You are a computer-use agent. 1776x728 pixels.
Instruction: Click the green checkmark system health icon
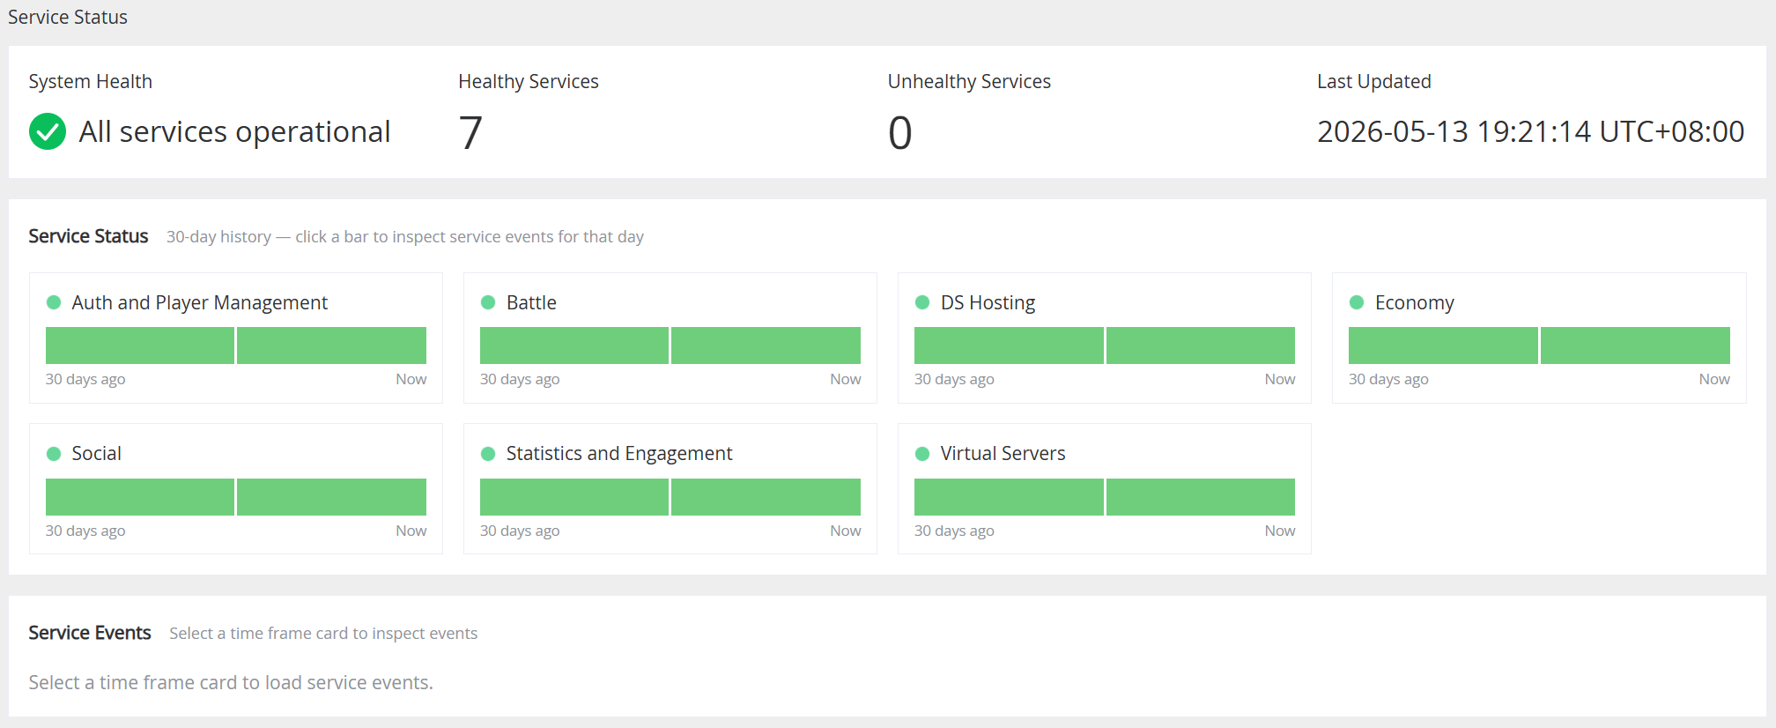point(48,131)
